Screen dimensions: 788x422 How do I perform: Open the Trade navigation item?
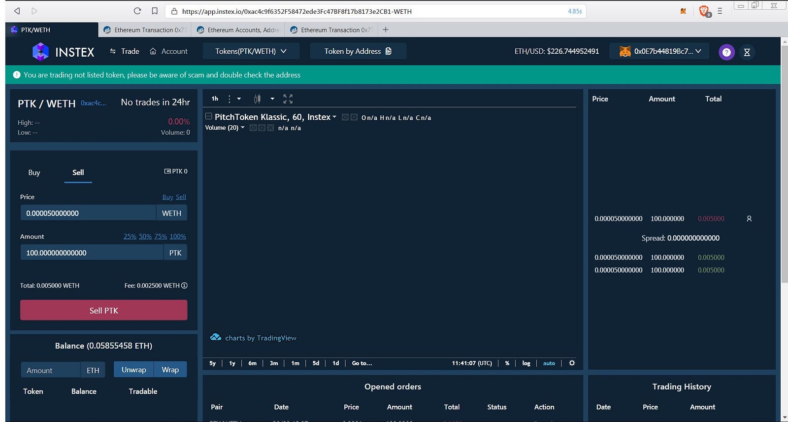pos(125,51)
